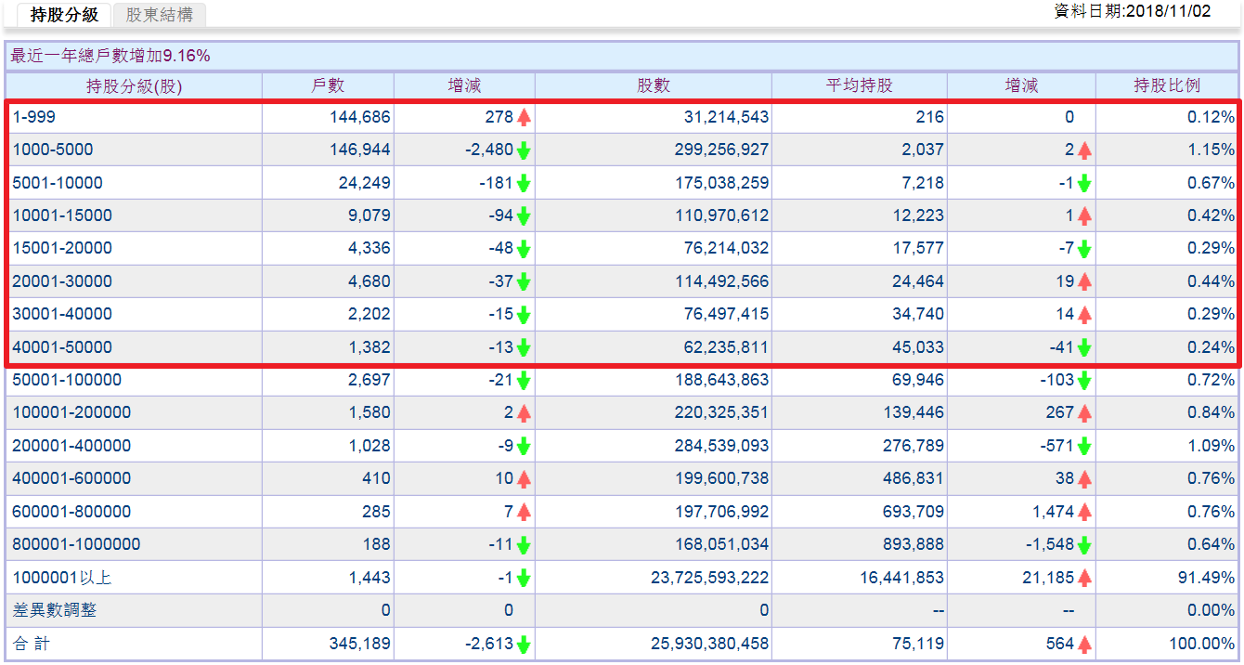Screen dimensions: 1244x665
Task: Switch to the 股東結構 tab
Action: [159, 15]
